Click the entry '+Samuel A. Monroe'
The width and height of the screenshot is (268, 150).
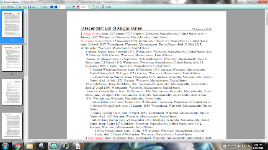tap(98, 59)
